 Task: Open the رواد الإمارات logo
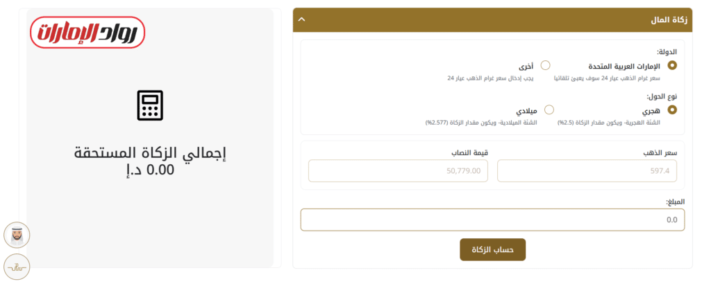coord(87,33)
